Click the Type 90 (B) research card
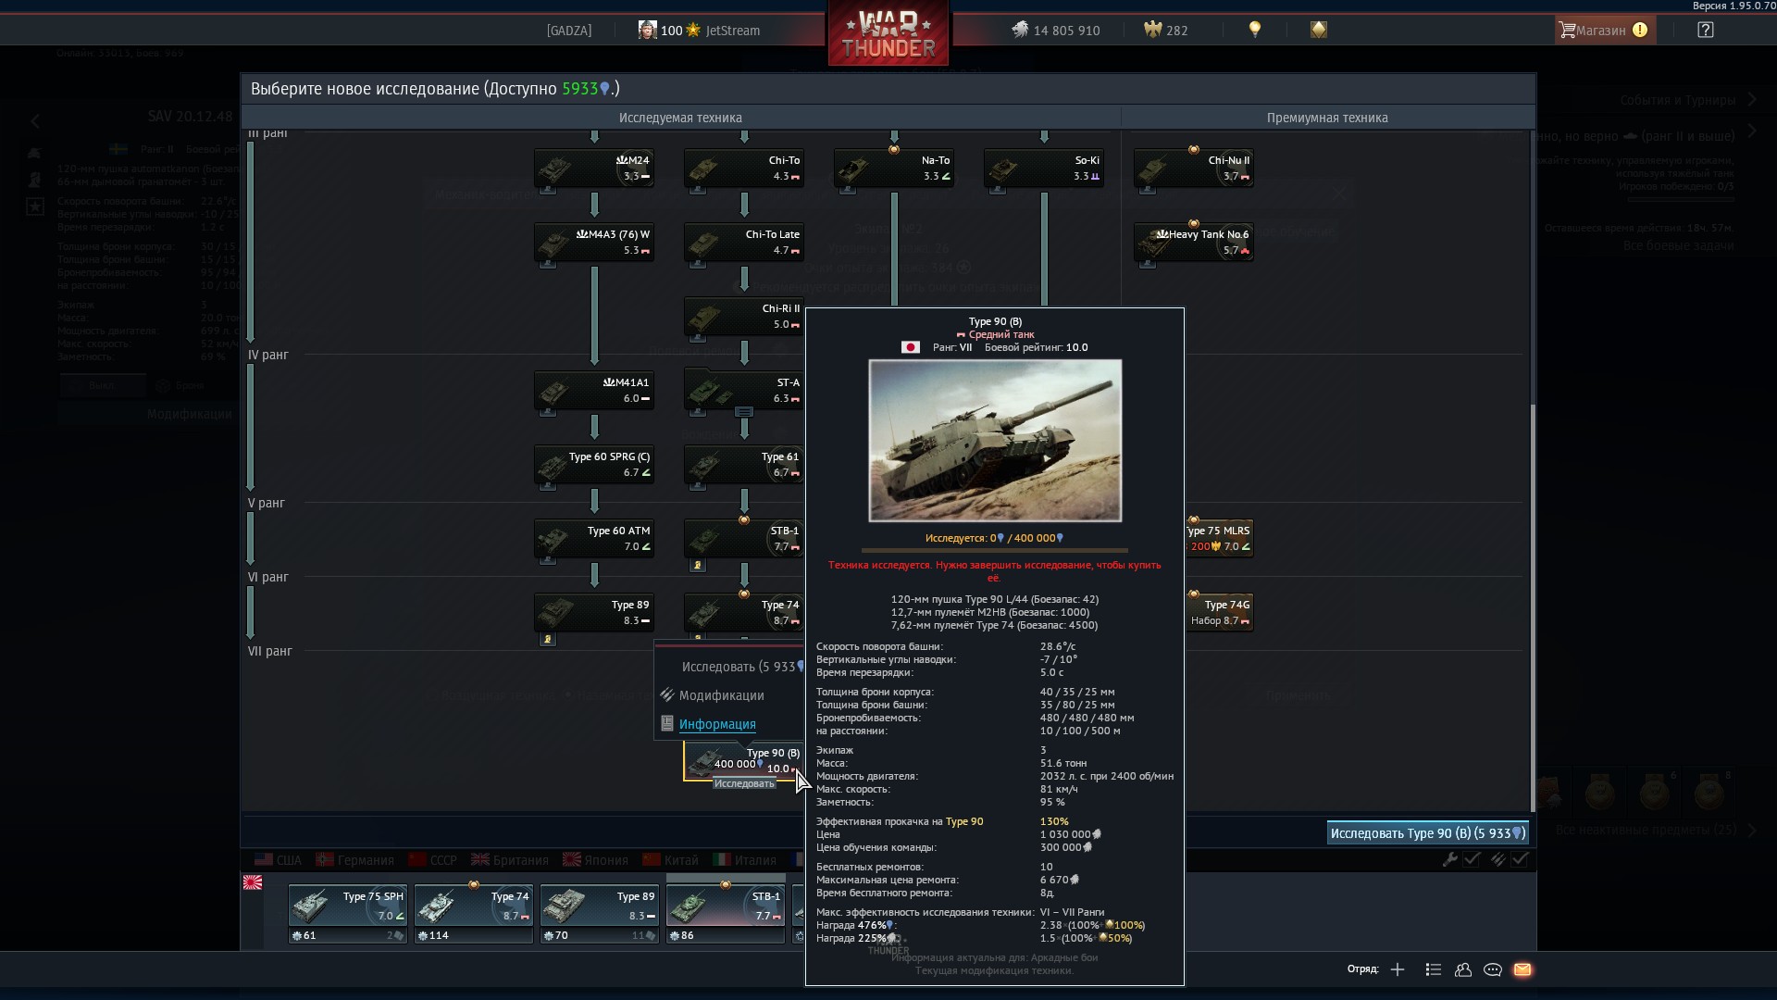 pos(744,761)
